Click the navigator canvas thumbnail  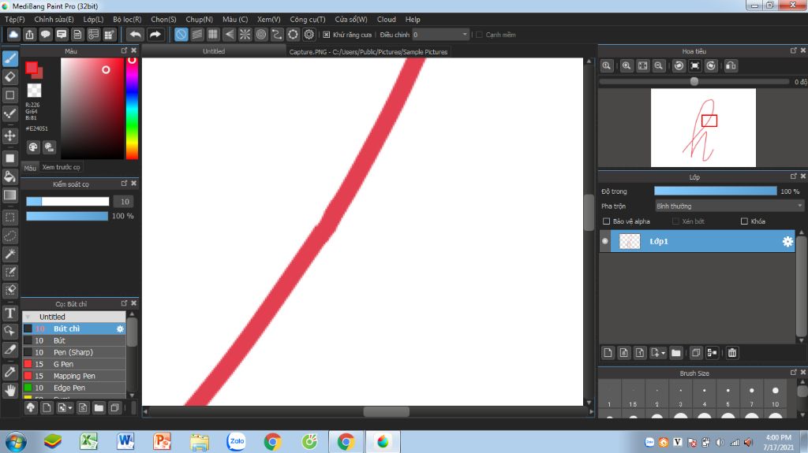point(703,128)
